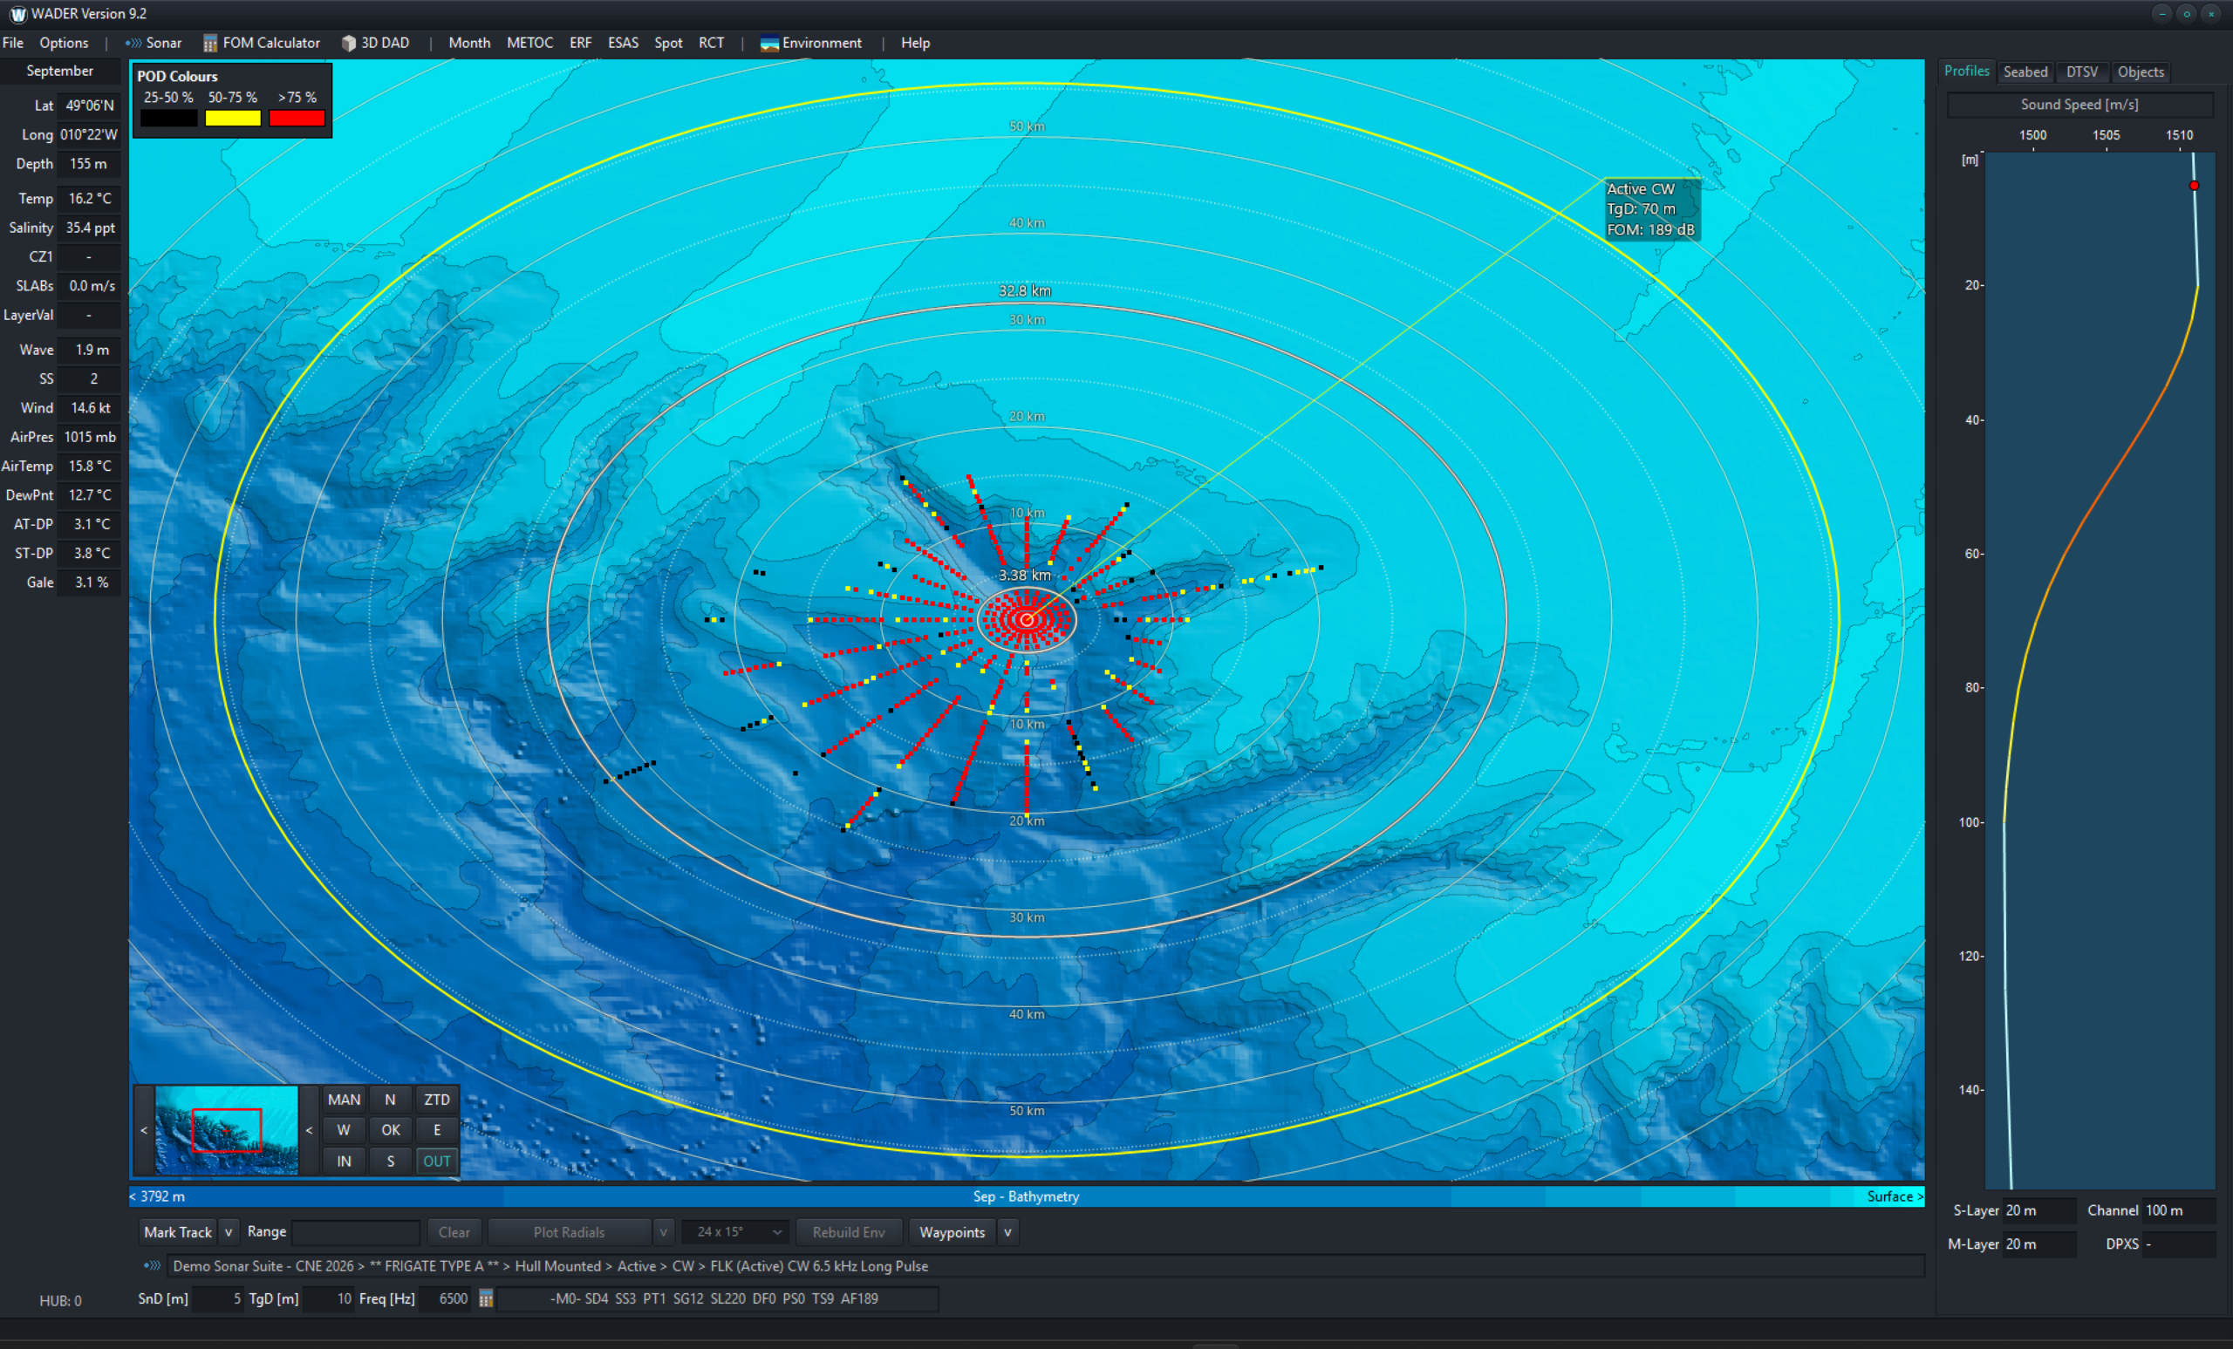Open the Sonar menu icon
The image size is (2233, 1349).
(x=133, y=43)
